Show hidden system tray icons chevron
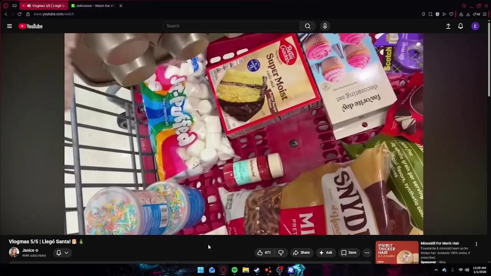The width and height of the screenshot is (491, 276). pyautogui.click(x=436, y=270)
